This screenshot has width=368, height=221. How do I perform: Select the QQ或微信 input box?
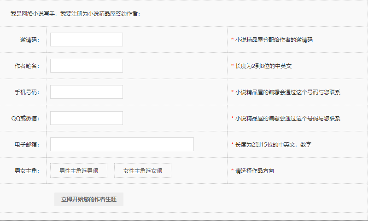tap(87, 118)
